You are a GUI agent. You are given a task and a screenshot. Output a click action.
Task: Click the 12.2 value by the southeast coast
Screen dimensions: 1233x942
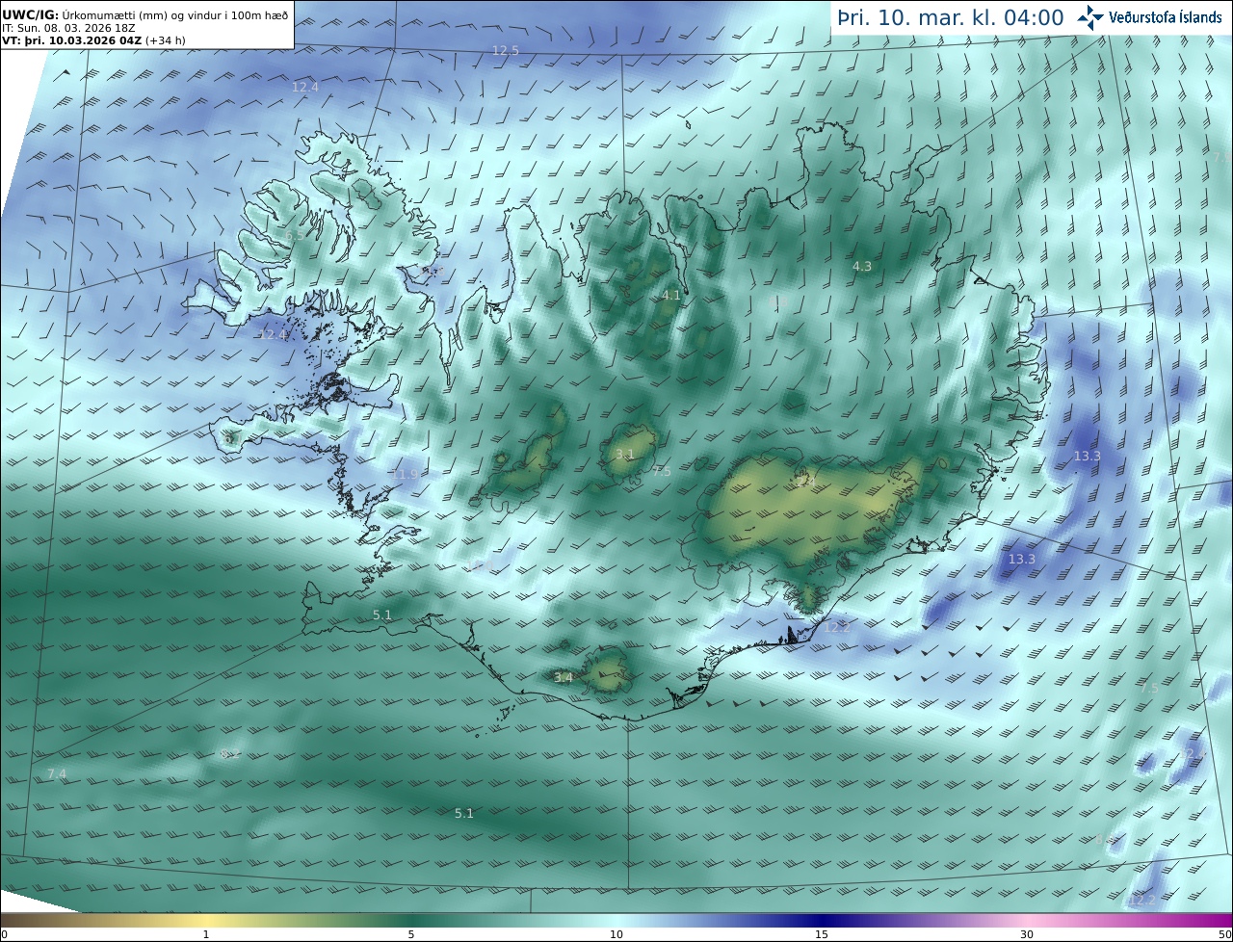[837, 627]
